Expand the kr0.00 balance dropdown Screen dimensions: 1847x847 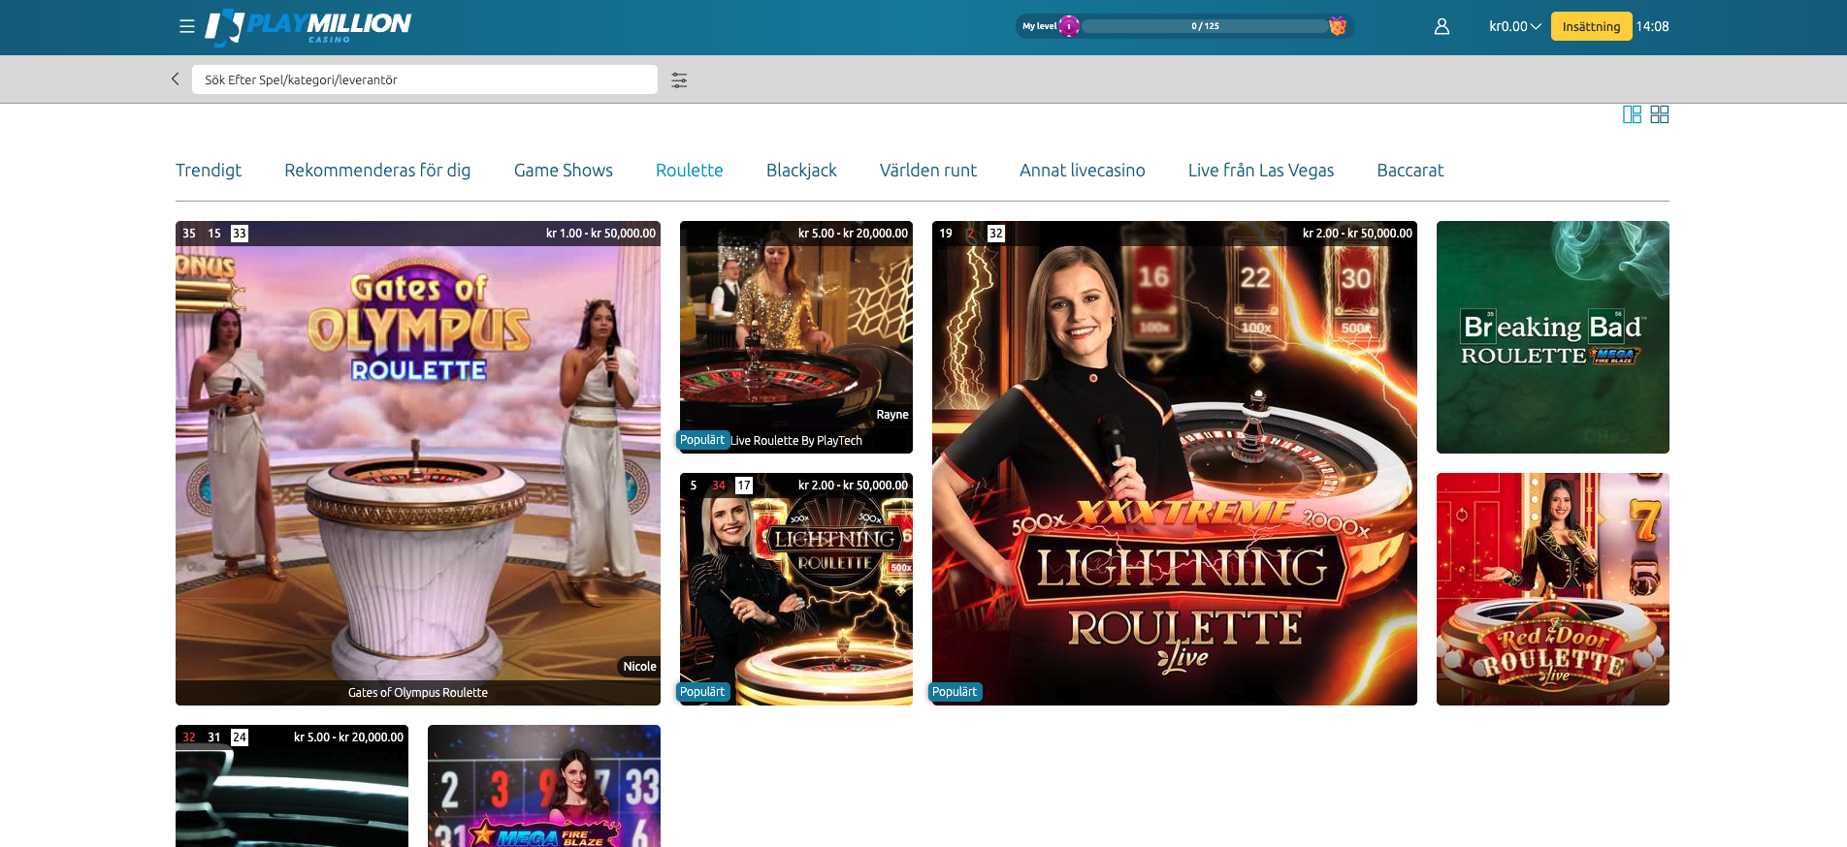[x=1514, y=26]
